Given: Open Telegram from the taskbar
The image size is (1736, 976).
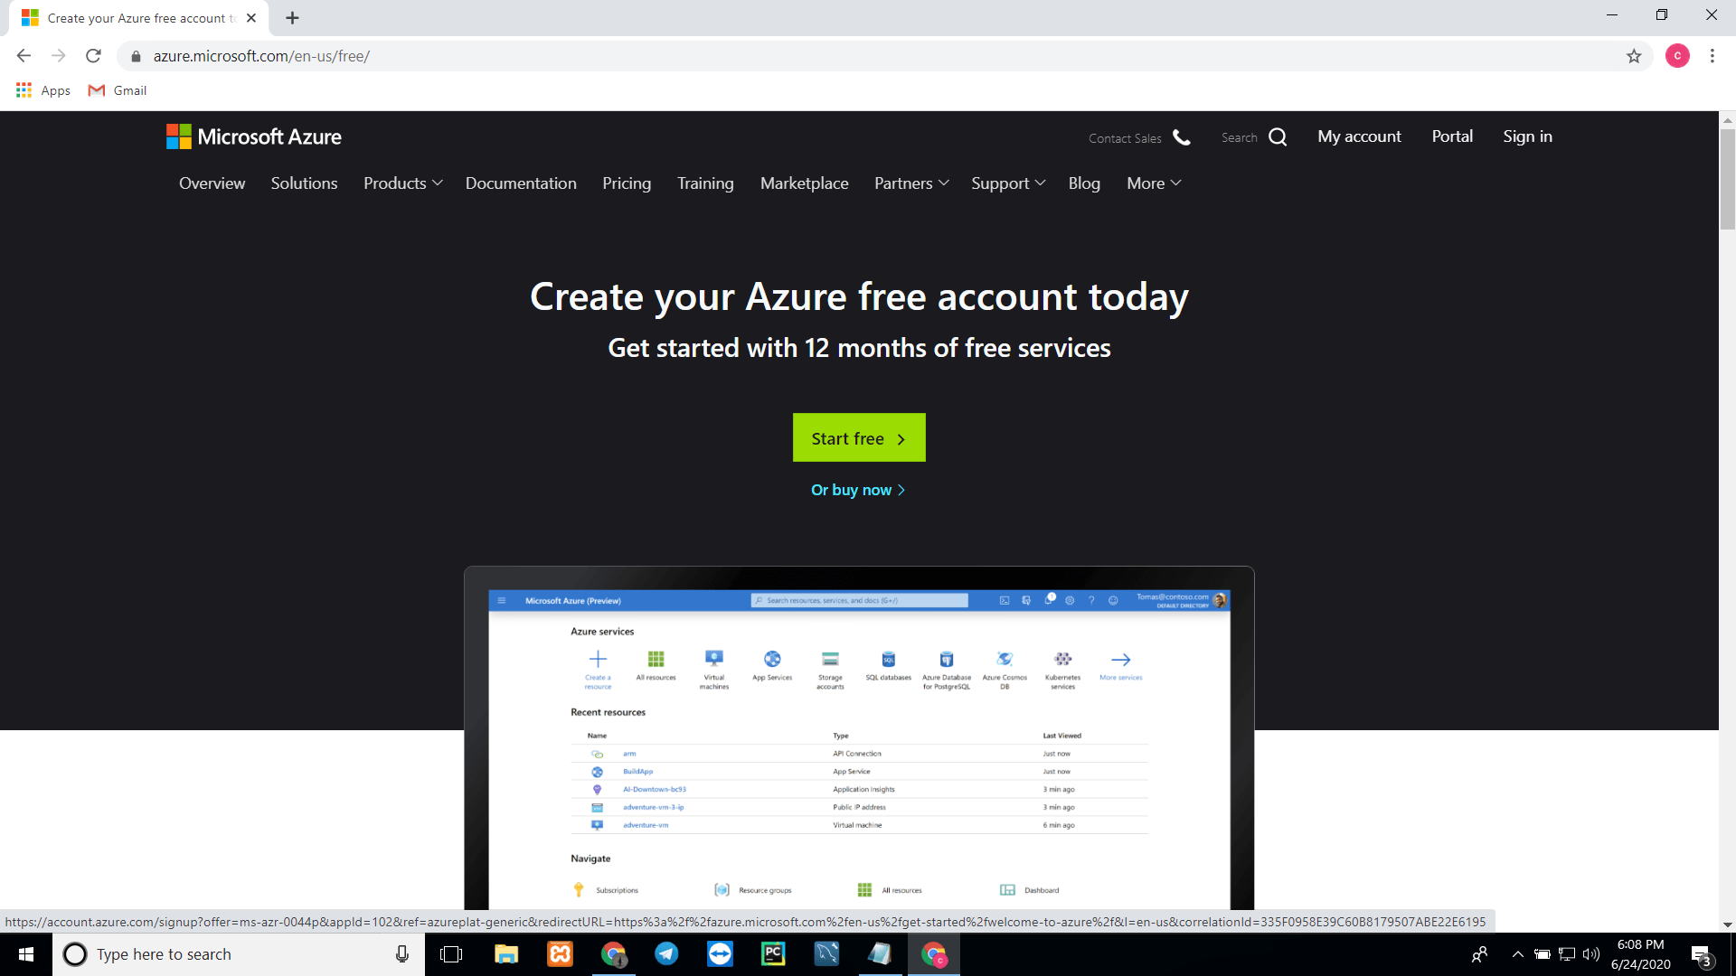Looking at the screenshot, I should click(x=666, y=954).
